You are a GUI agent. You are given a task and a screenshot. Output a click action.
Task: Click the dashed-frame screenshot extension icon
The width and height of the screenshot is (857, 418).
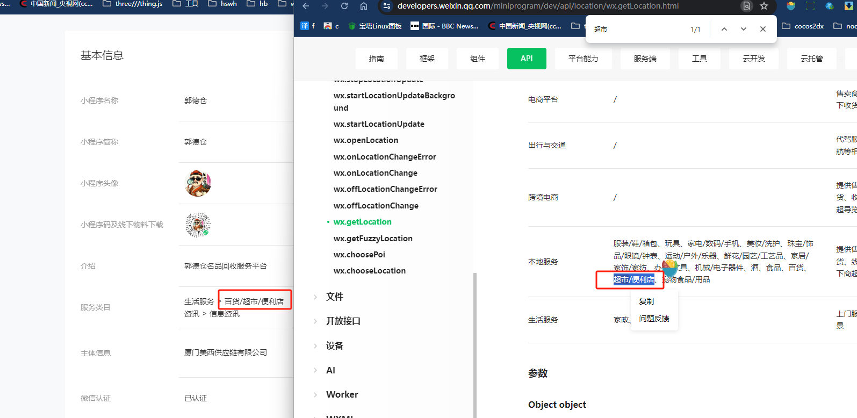point(810,6)
